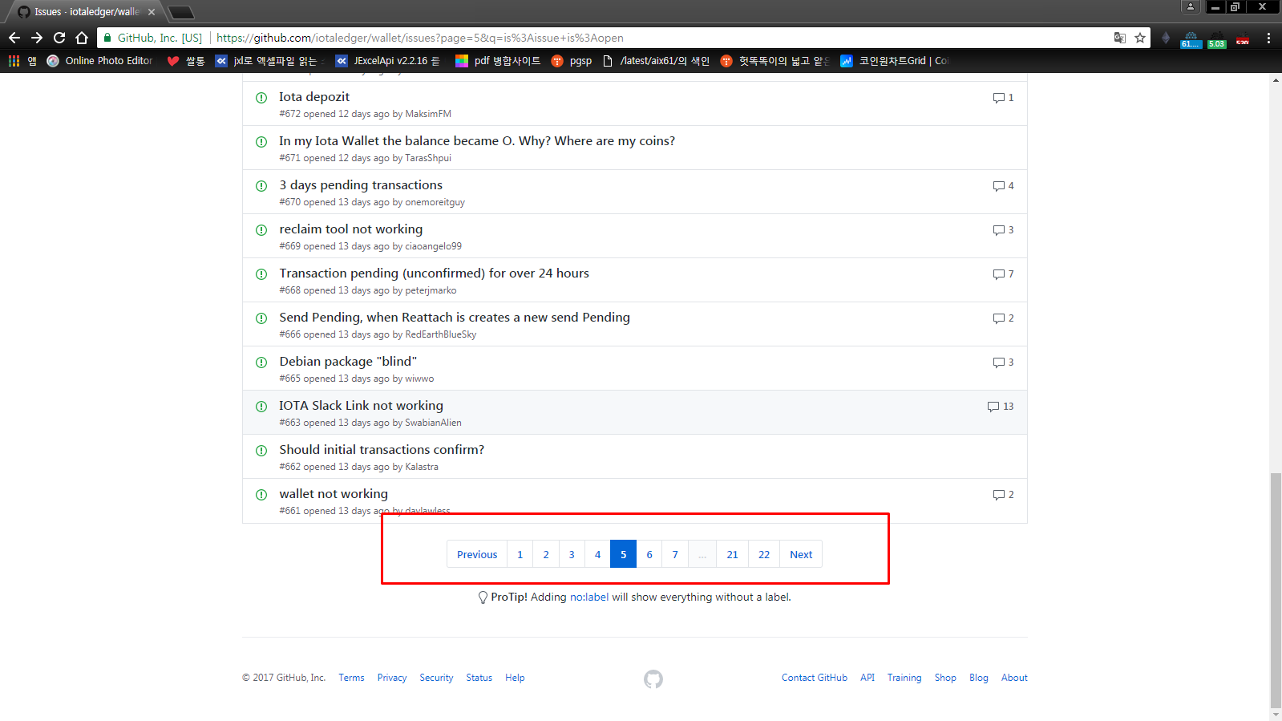The width and height of the screenshot is (1282, 721).
Task: Click open-issue icon beside Should initial transactions confirm
Action: coord(261,451)
